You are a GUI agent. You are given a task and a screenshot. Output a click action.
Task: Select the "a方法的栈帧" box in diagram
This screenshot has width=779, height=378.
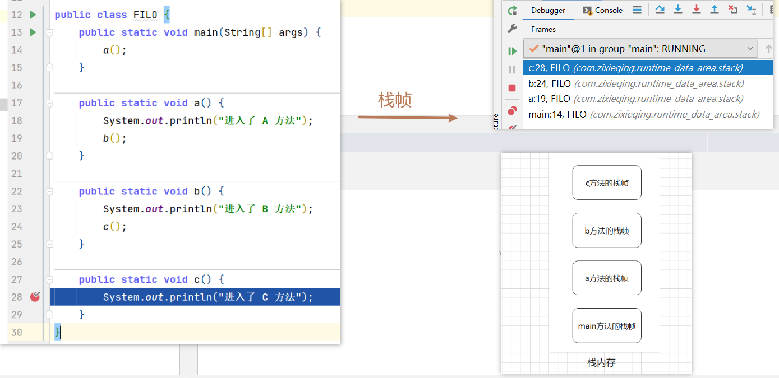607,278
